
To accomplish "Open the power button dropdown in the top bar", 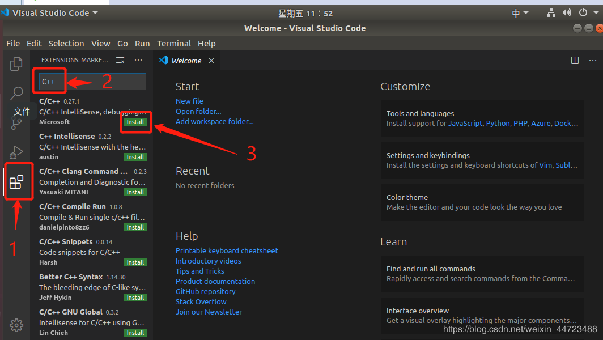I will coord(586,12).
